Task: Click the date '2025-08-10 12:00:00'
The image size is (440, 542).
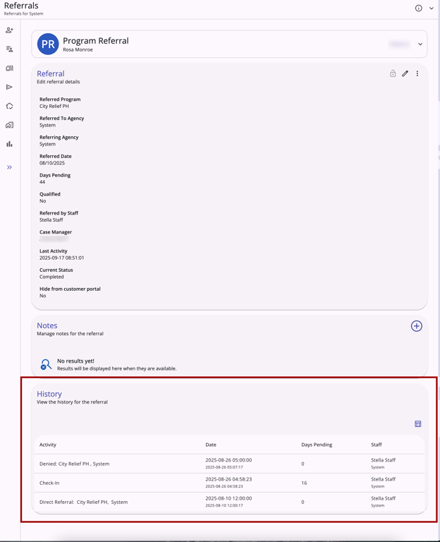Action: (x=228, y=498)
